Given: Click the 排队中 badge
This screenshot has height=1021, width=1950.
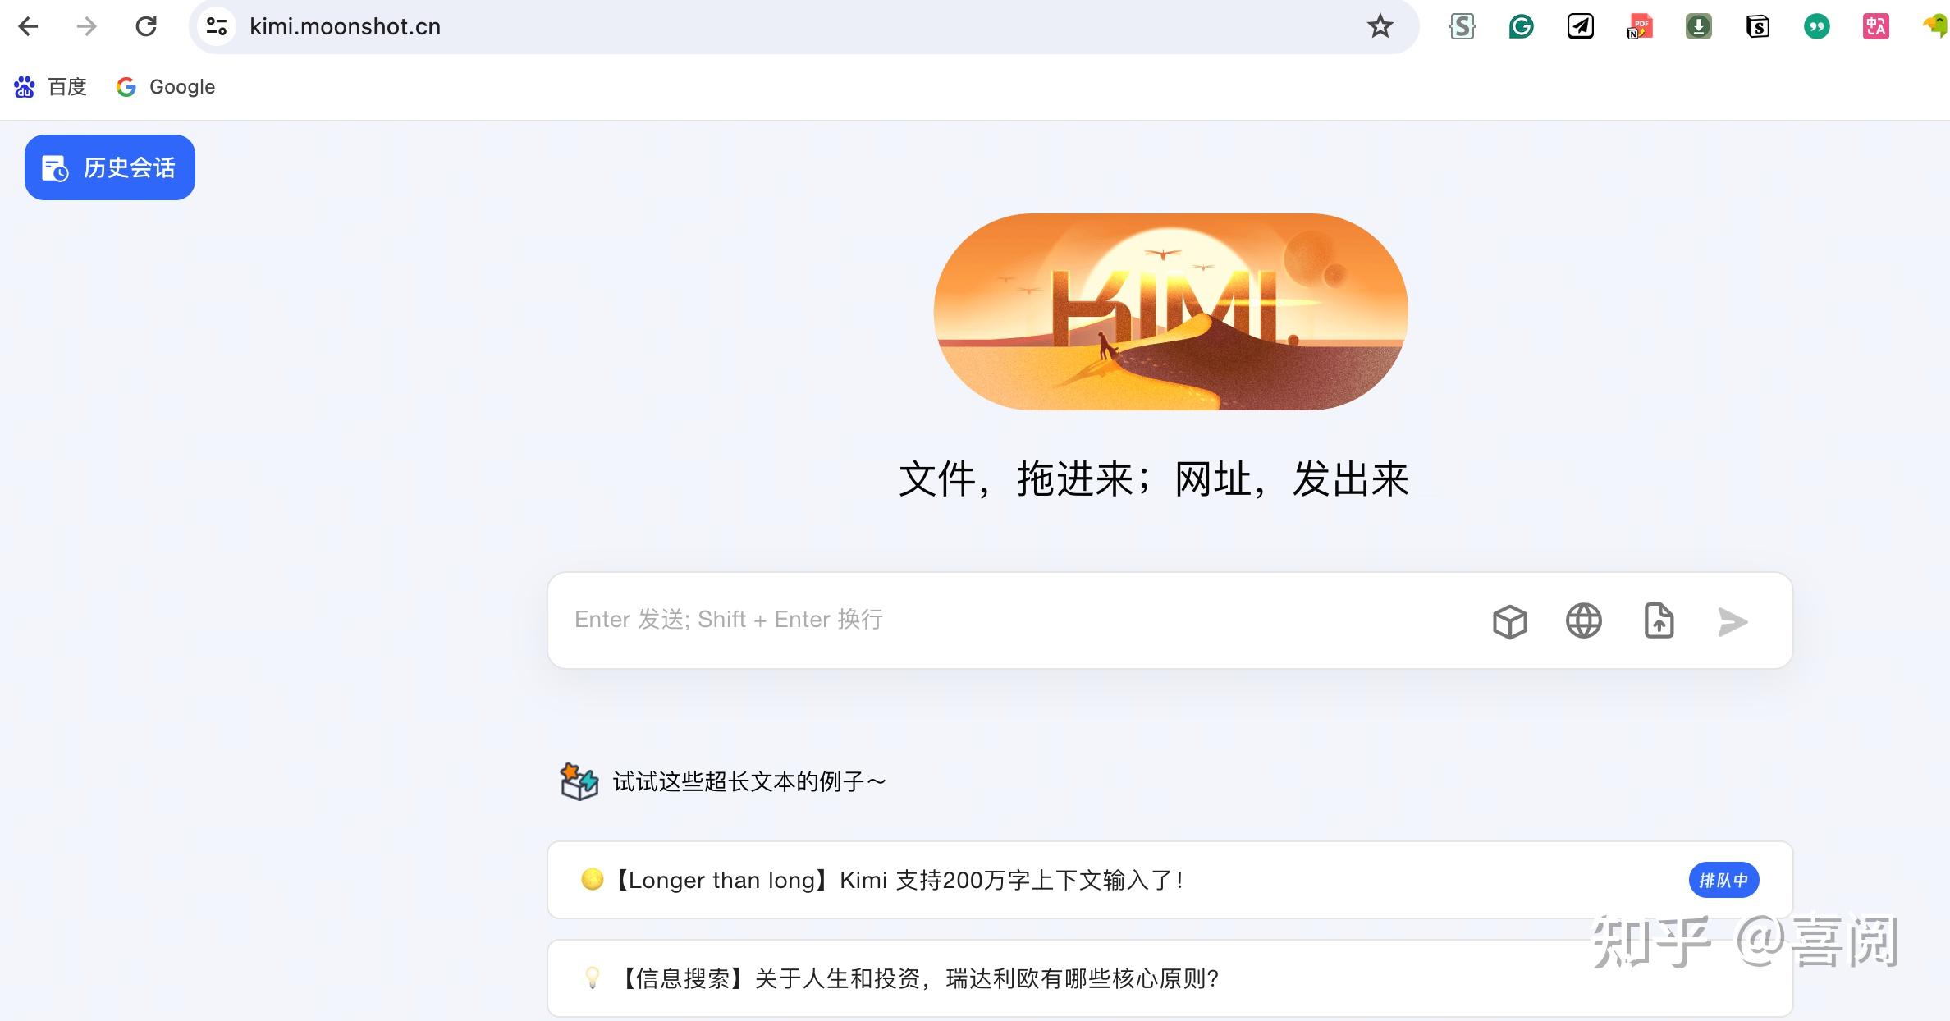Looking at the screenshot, I should 1723,880.
